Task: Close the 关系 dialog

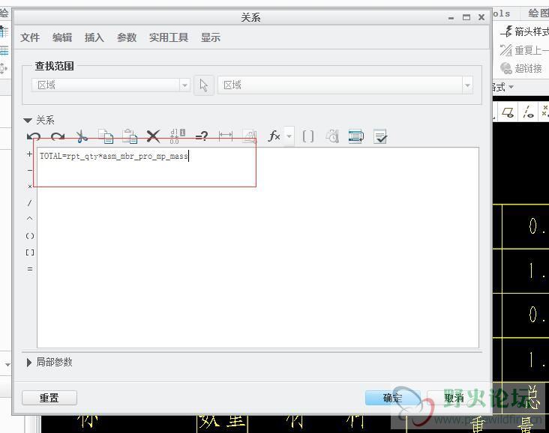Action: pyautogui.click(x=481, y=17)
